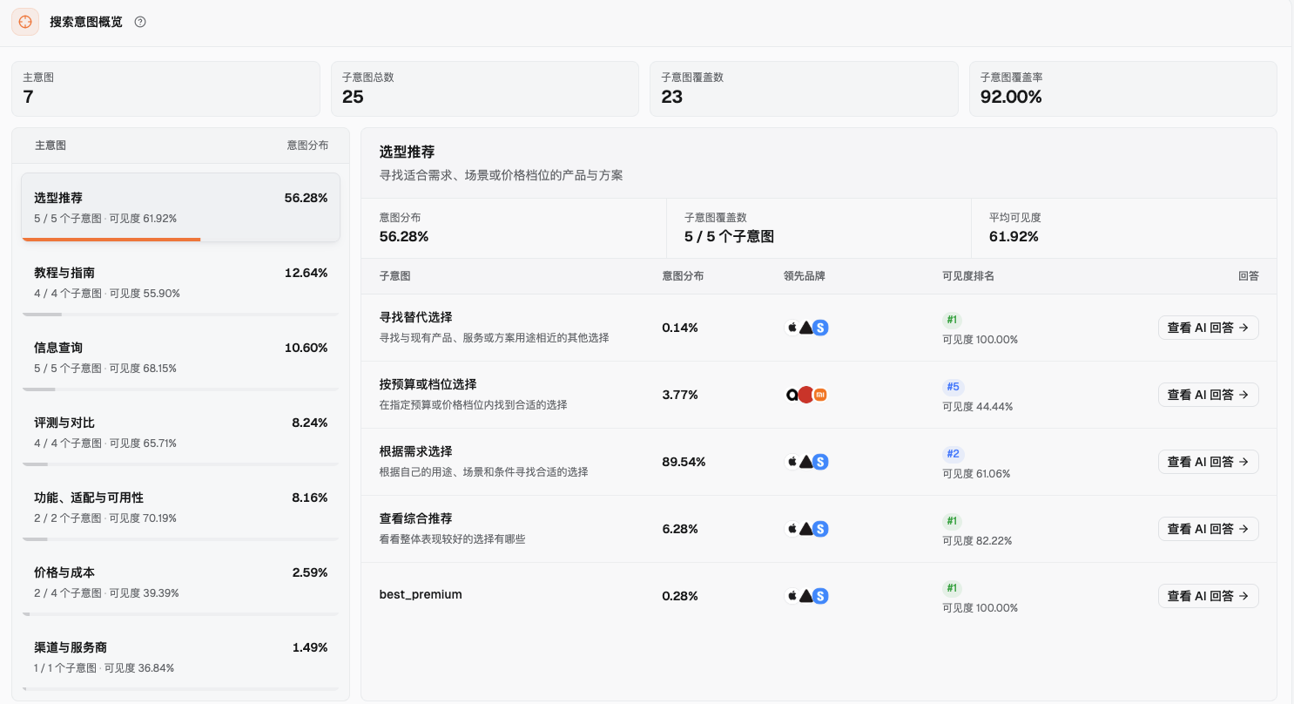Viewport: 1294px width, 704px height.
Task: Click the orange progress bar under 选型推荐
Action: 111,239
